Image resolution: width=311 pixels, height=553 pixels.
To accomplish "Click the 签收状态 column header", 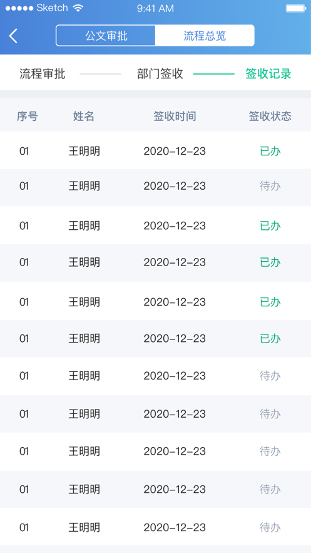I will point(270,116).
